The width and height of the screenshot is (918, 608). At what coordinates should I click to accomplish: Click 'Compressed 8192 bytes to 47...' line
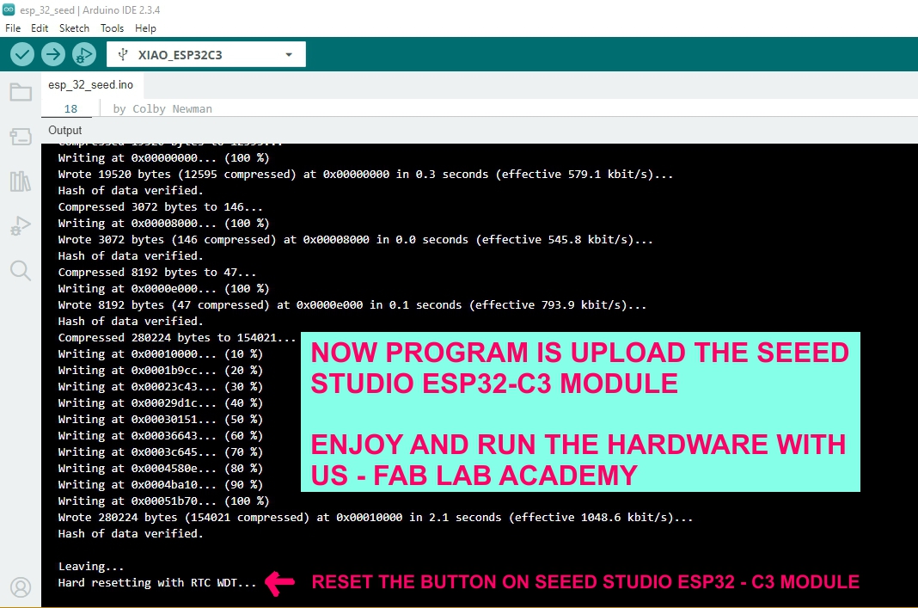(157, 273)
